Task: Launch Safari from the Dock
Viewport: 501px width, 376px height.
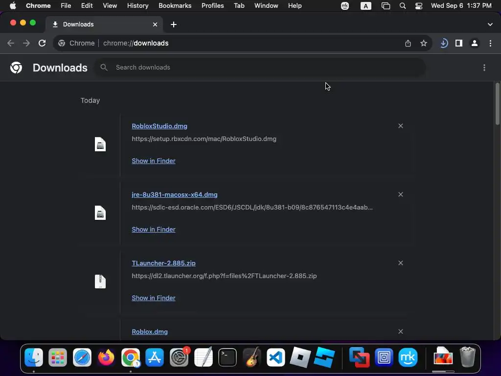Action: [x=82, y=357]
